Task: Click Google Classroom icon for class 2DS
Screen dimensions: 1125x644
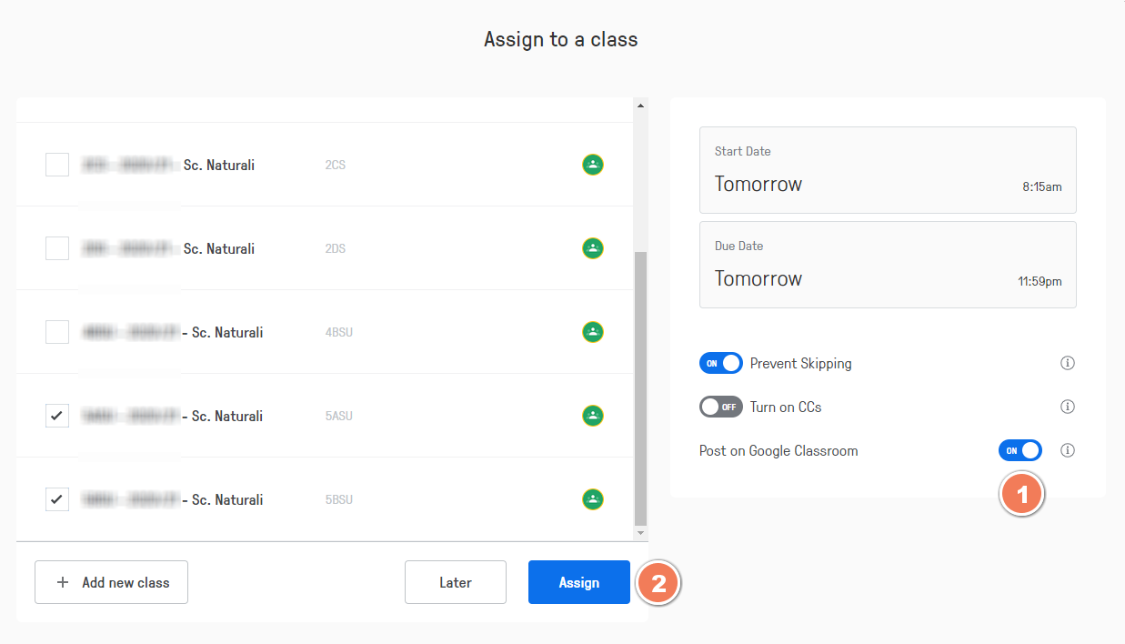Action: (x=593, y=248)
